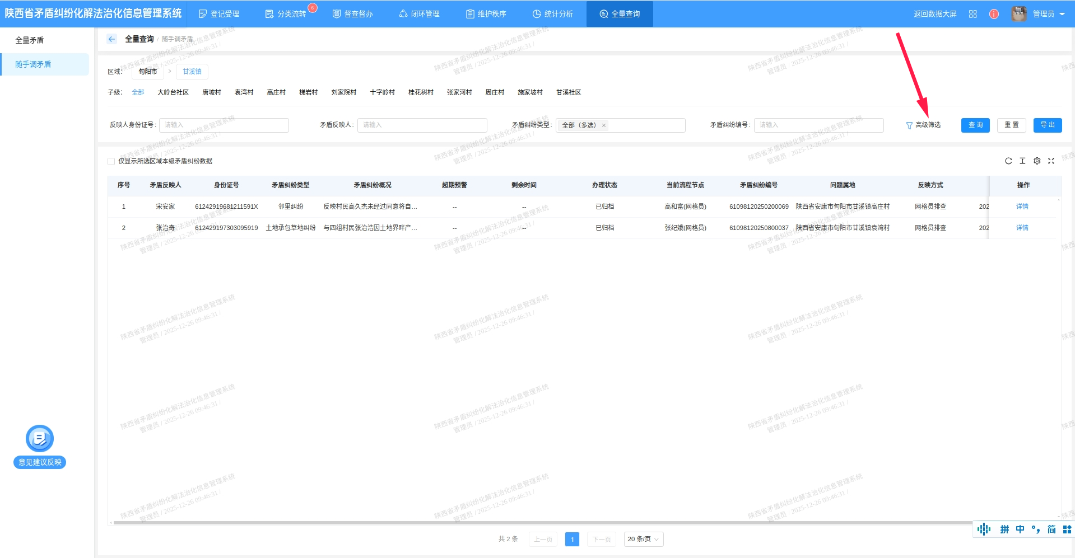Viewport: 1075px width, 558px height.
Task: Toggle fullscreen with the expand icon
Action: [1051, 161]
